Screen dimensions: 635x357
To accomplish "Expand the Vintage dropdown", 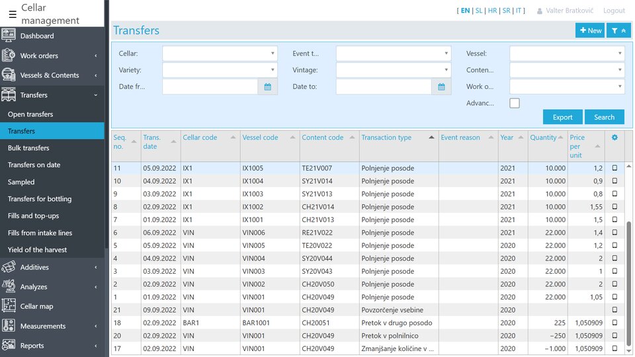I will coord(393,70).
